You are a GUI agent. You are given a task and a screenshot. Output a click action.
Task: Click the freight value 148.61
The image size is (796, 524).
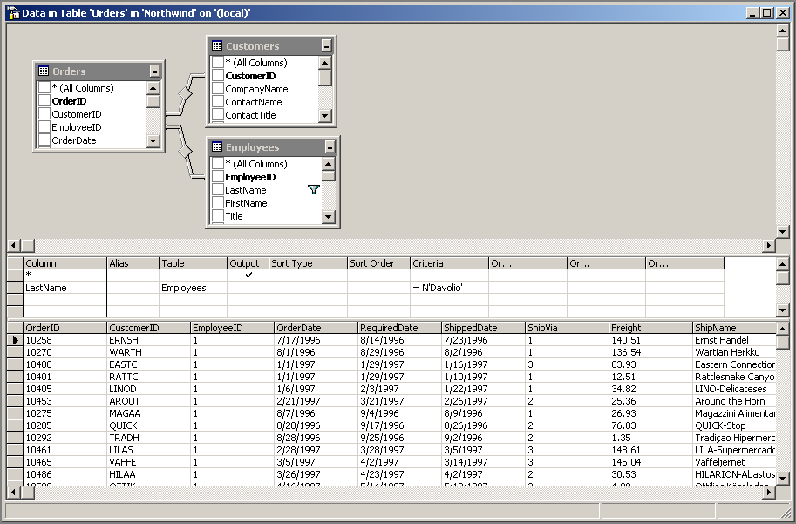(650, 450)
